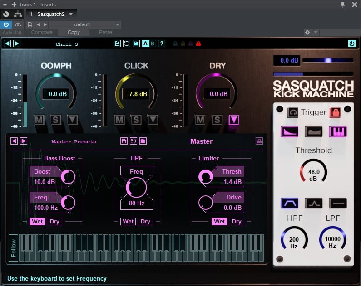Click the Compare button
This screenshot has height=286, width=361.
(41, 32)
